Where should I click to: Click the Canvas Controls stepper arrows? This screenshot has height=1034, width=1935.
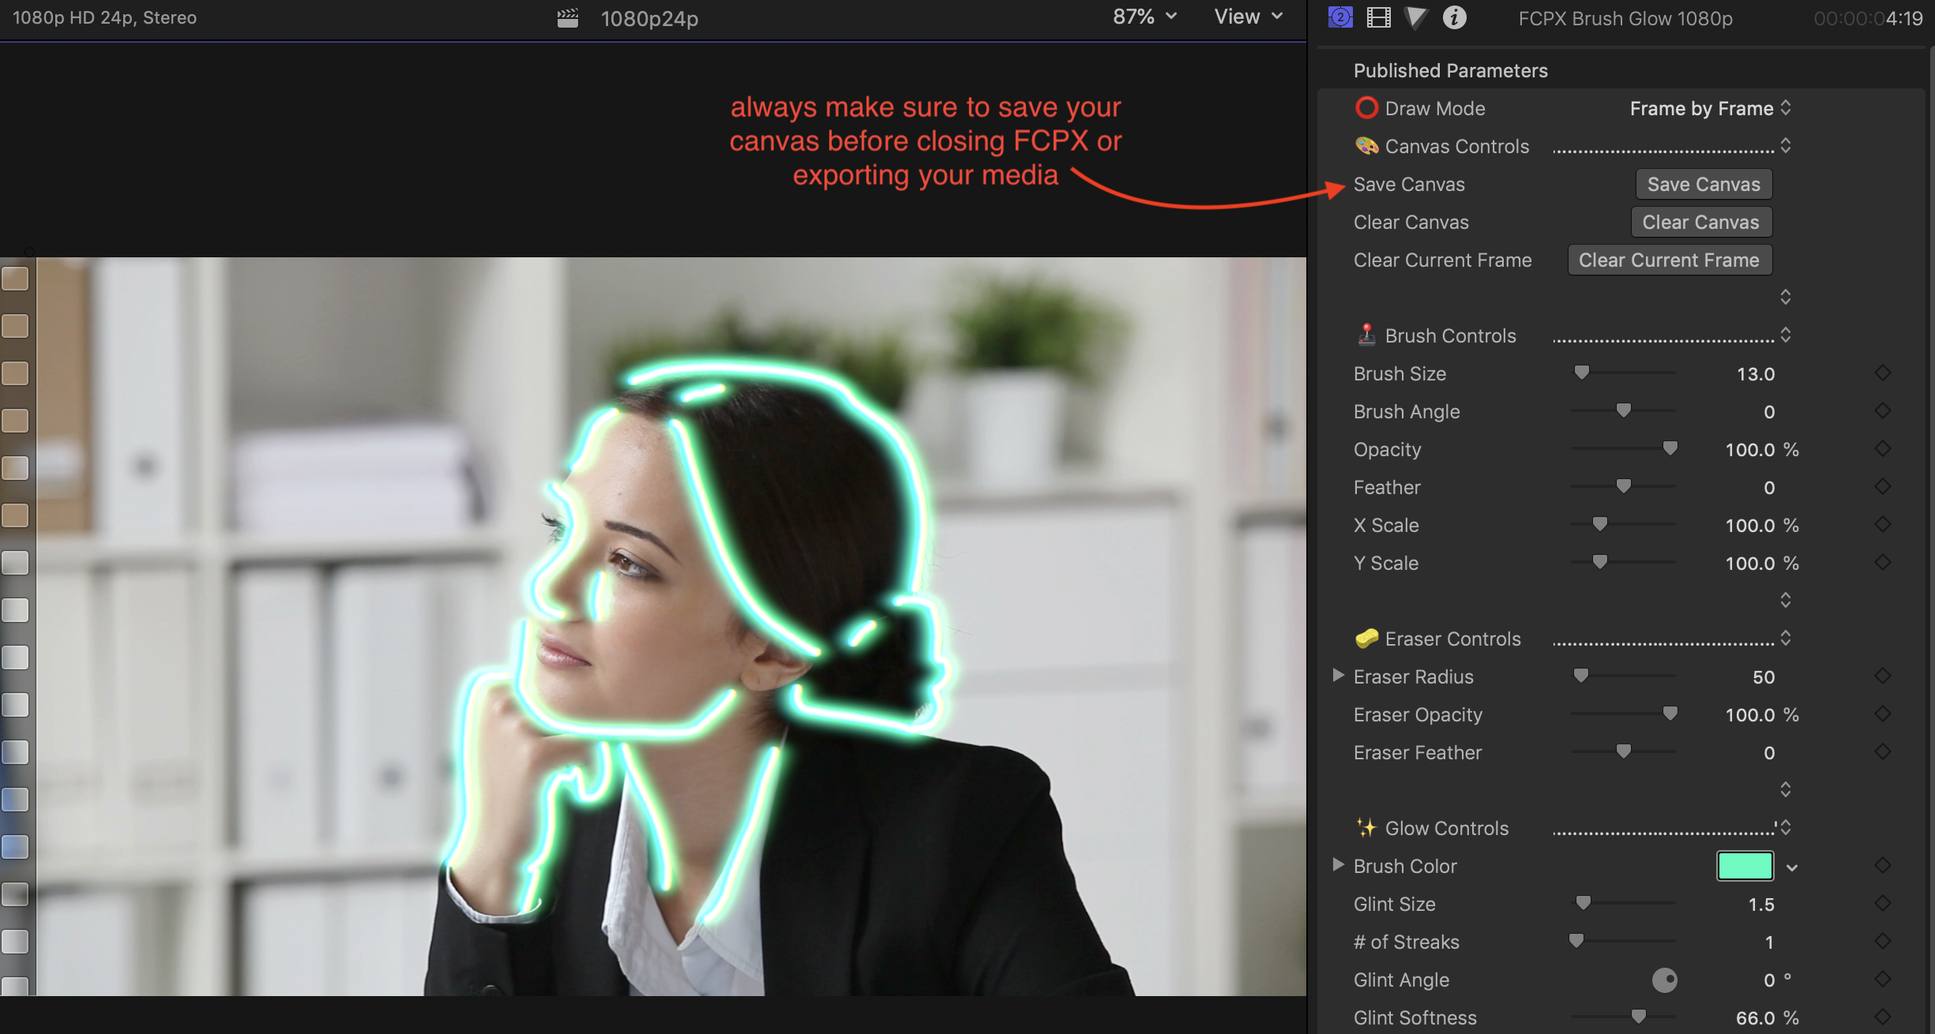1786,146
